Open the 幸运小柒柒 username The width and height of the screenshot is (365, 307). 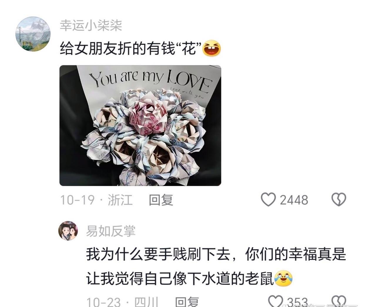point(91,26)
